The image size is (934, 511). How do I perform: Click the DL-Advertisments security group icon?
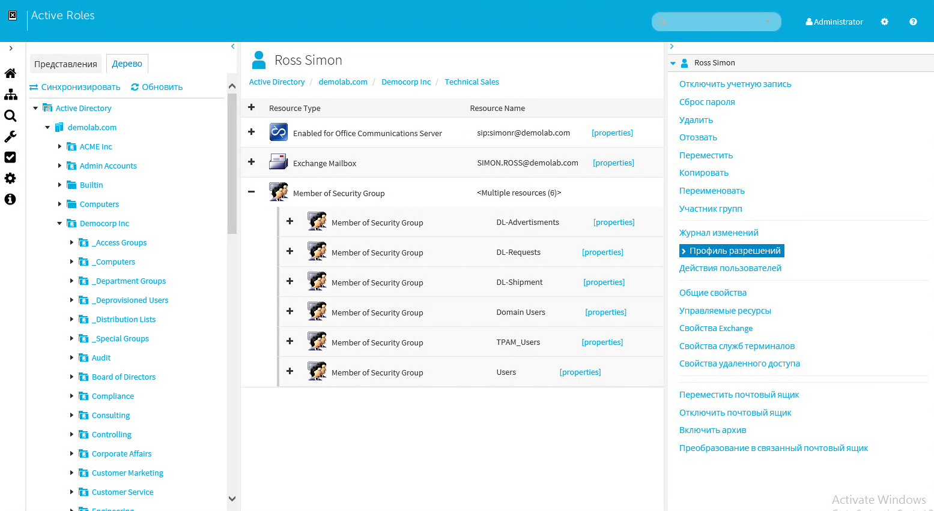click(x=317, y=221)
